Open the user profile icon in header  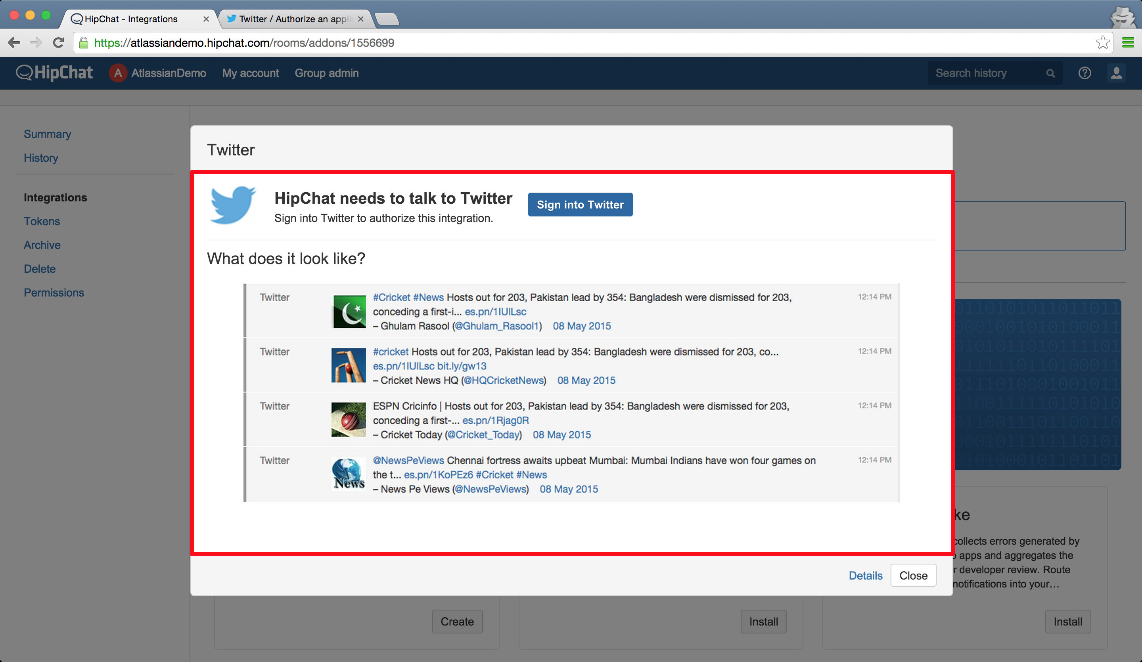[x=1116, y=73]
